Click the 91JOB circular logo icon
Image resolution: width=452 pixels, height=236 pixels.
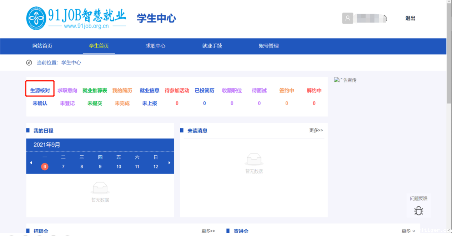(x=36, y=18)
